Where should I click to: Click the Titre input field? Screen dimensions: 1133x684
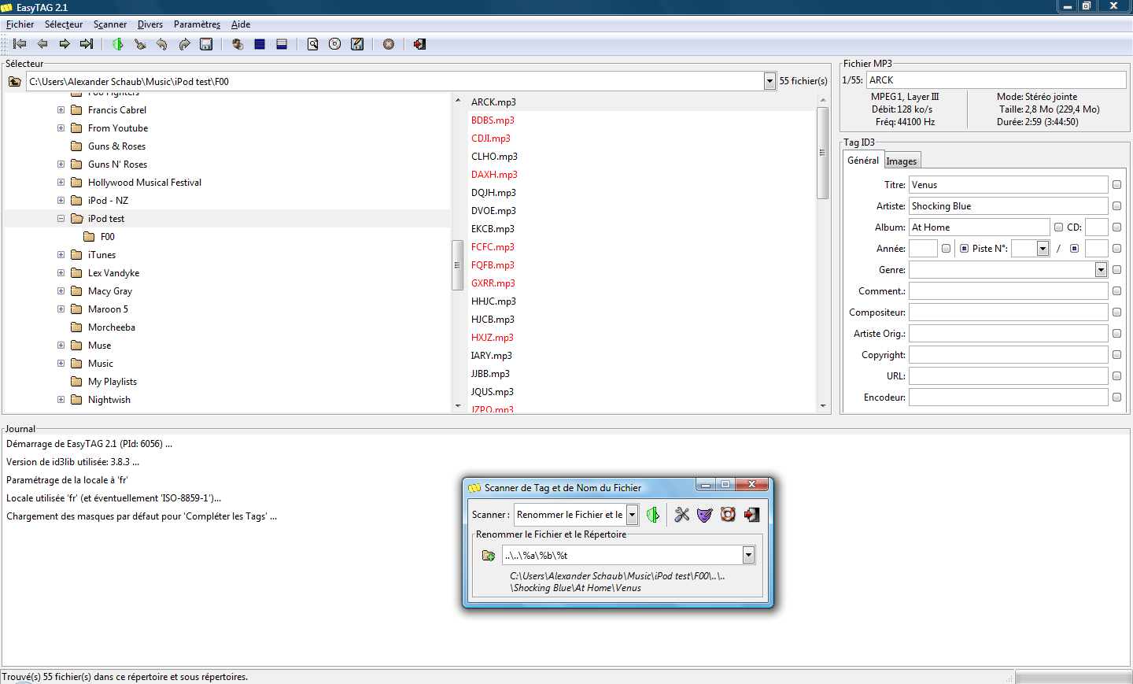pos(1008,185)
